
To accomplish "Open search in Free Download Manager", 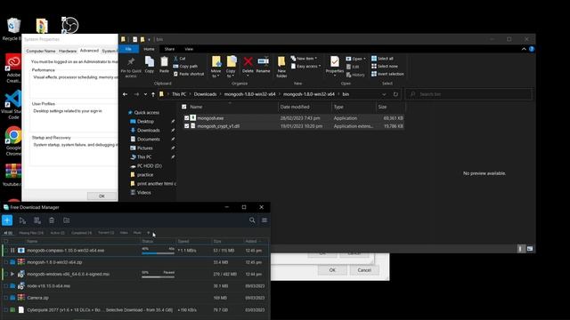I will coord(252,220).
